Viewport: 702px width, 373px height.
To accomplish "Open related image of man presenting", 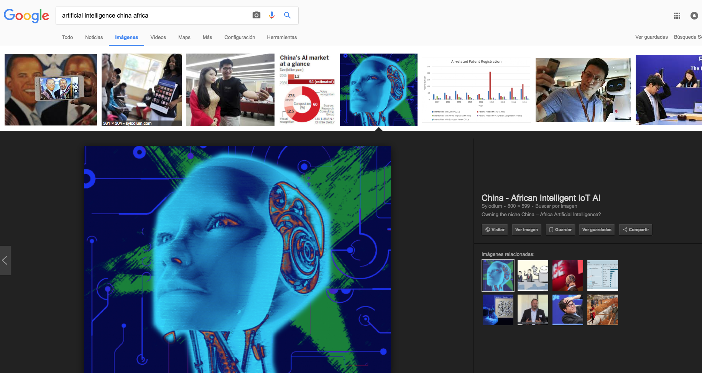I will click(x=533, y=310).
